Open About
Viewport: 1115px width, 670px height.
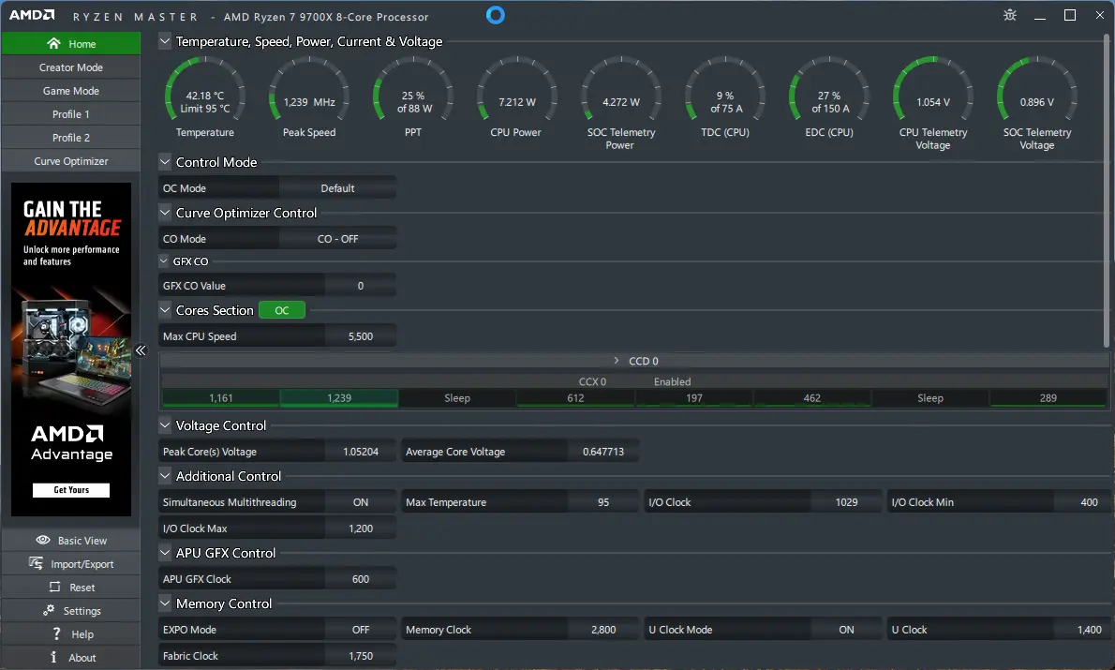pos(71,657)
